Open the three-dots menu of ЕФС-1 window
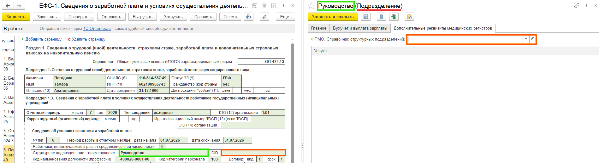Viewport: 599px width, 163px height. click(x=283, y=6)
